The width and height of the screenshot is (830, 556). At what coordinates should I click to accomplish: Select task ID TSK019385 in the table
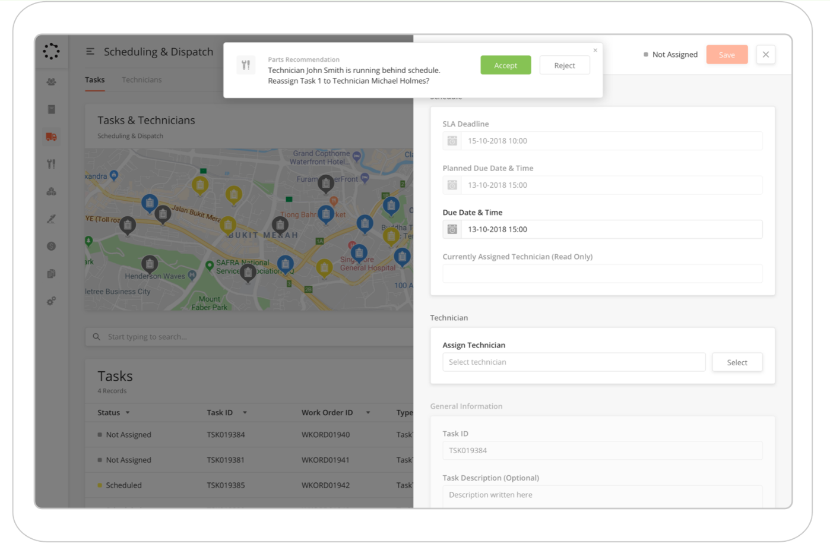point(226,485)
